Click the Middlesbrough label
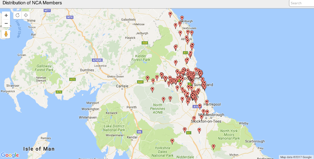 tap(211, 115)
